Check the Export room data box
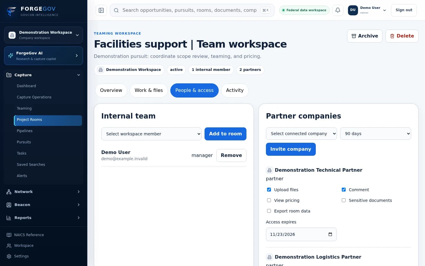This screenshot has height=266, width=425. coord(269,211)
